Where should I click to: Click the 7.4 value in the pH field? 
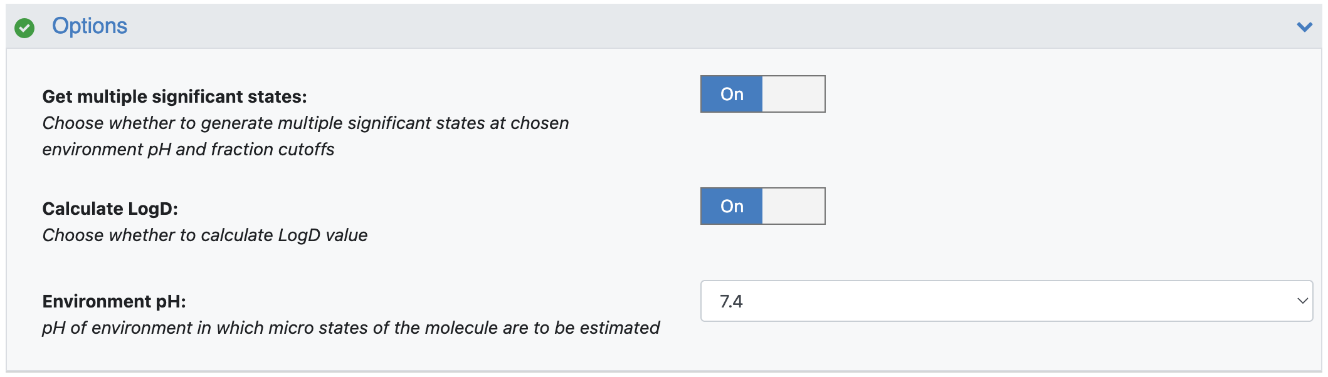click(731, 301)
